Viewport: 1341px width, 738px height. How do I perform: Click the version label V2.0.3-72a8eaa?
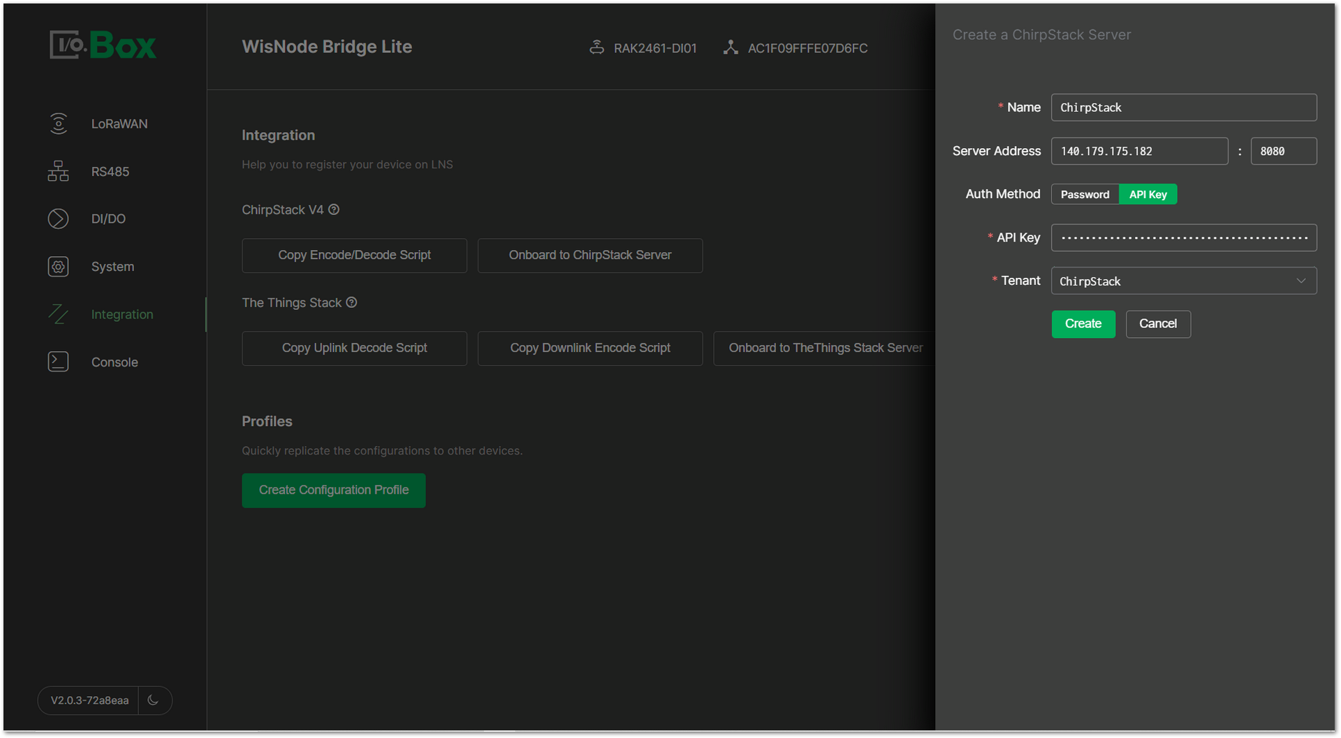pos(89,700)
